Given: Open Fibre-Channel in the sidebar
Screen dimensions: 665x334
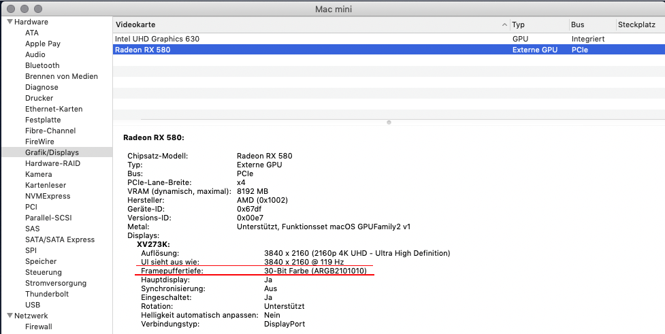Looking at the screenshot, I should [x=50, y=131].
